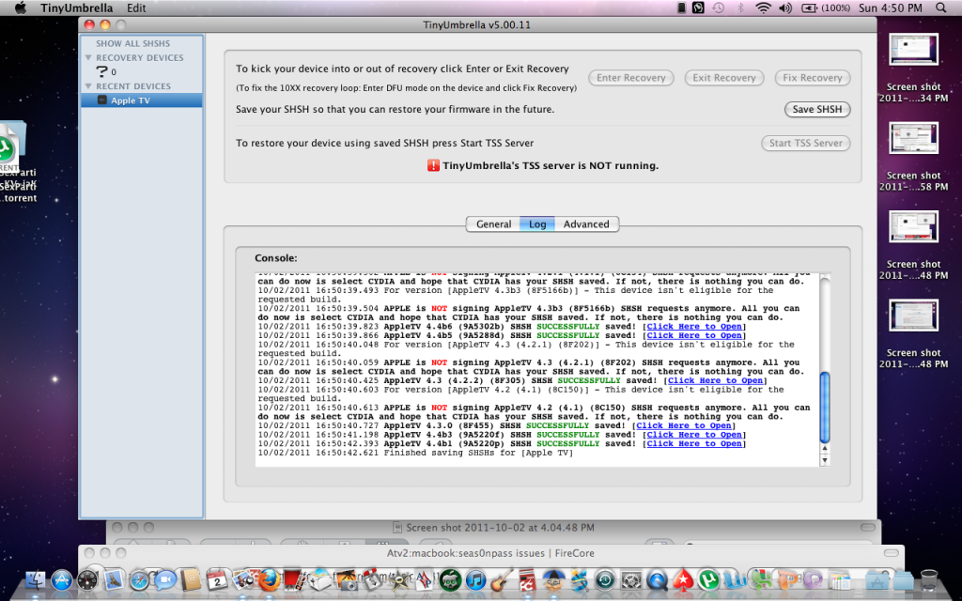This screenshot has height=601, width=962.
Task: Click console scrollbar up arrow
Action: click(825, 450)
